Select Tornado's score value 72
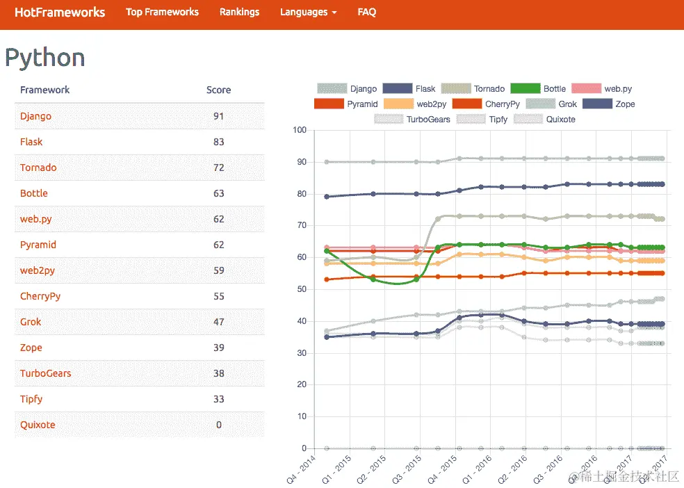This screenshot has height=488, width=684. coord(218,168)
